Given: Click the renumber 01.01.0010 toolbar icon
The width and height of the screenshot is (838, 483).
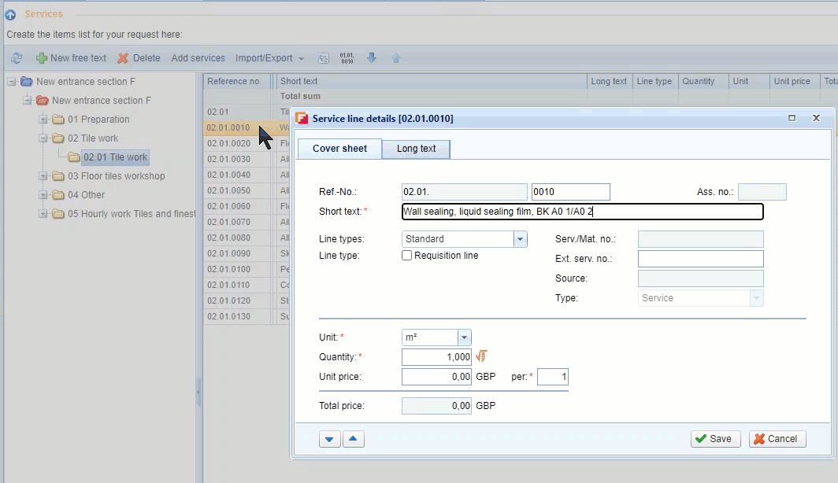Looking at the screenshot, I should 347,58.
